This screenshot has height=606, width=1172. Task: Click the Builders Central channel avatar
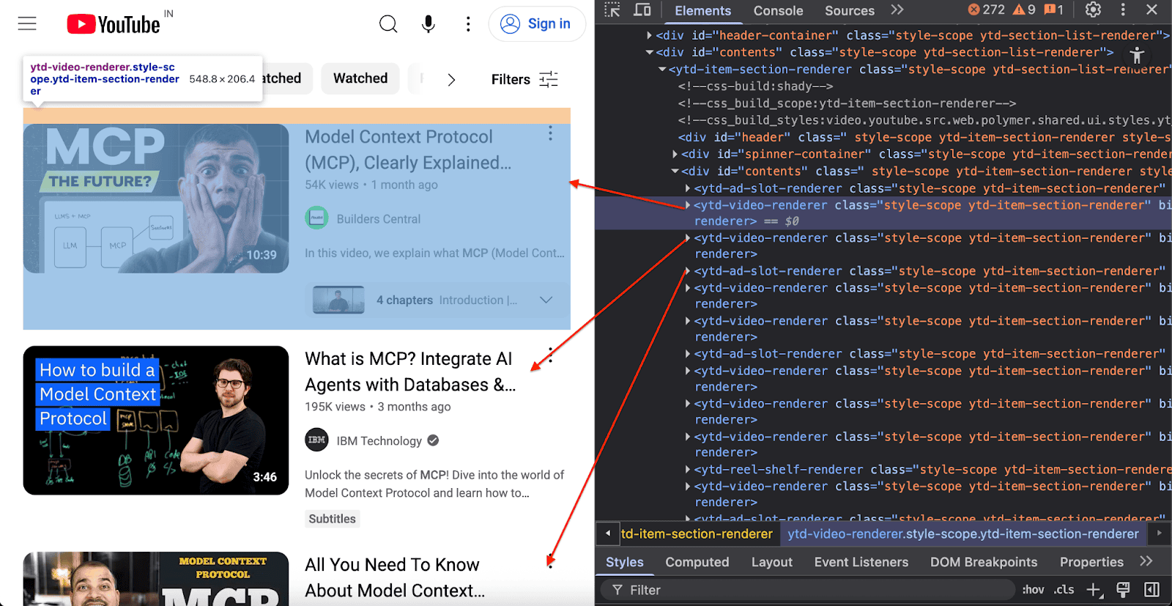point(316,218)
